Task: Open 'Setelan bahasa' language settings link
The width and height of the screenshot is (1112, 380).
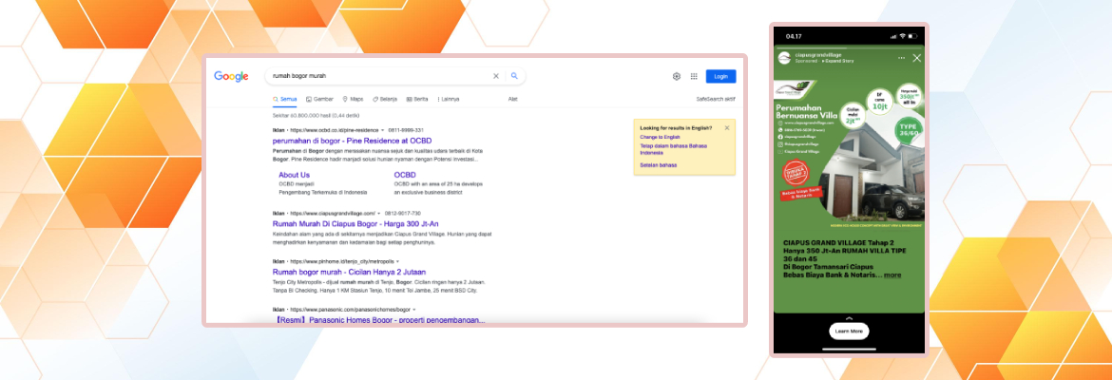Action: [x=658, y=165]
